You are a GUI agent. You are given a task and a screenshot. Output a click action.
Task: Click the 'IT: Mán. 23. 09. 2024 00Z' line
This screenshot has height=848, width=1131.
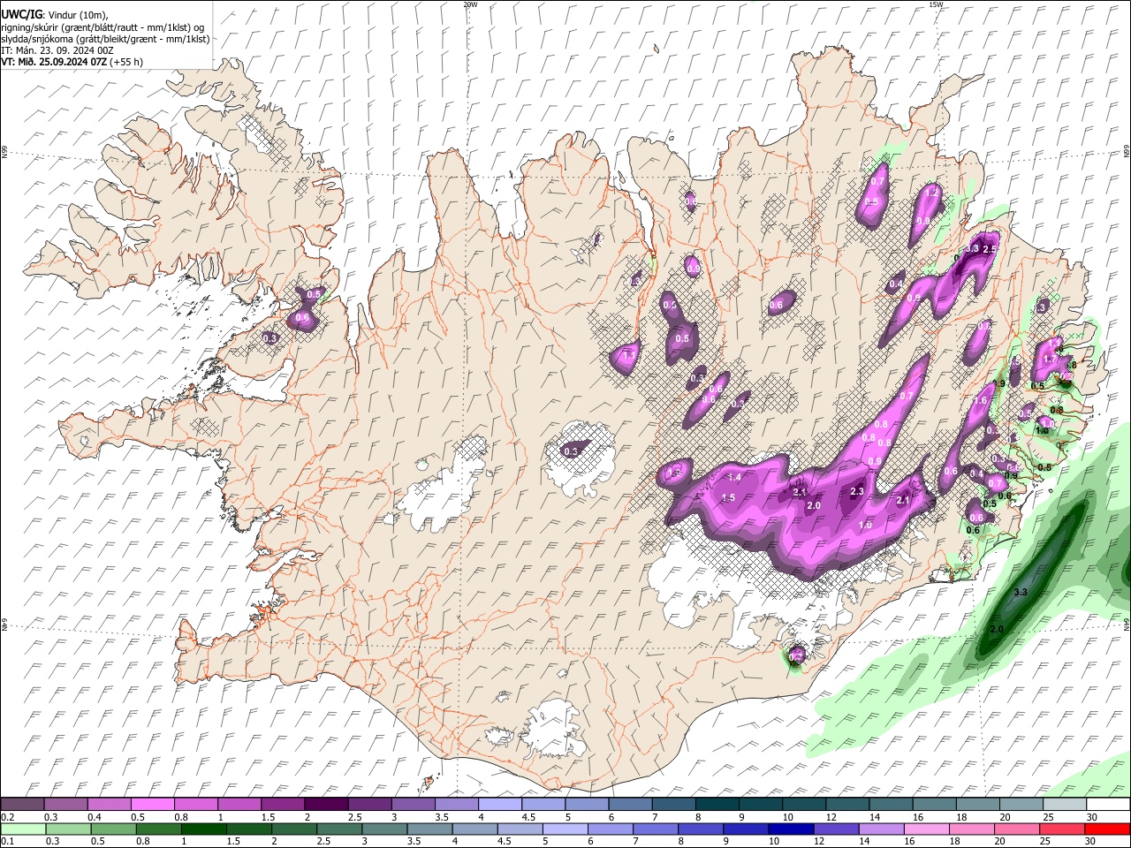click(57, 50)
